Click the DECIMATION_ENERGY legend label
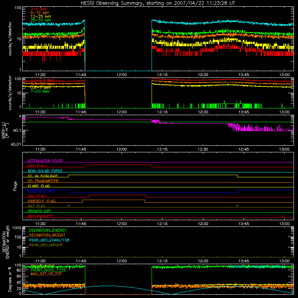The height and width of the screenshot is (298, 298). point(48,230)
